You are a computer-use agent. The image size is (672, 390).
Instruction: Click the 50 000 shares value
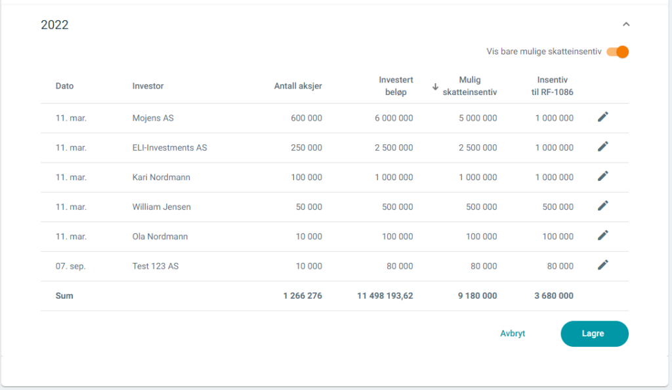point(309,206)
